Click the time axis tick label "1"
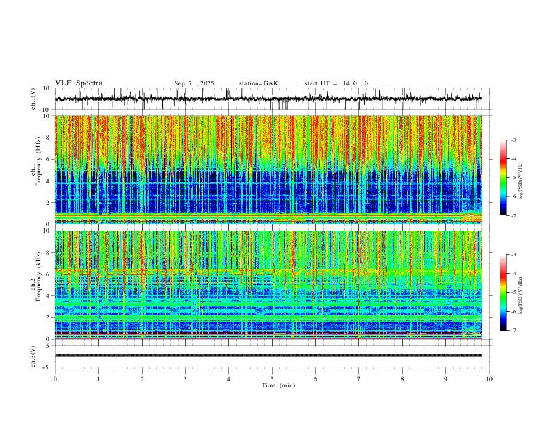 (x=98, y=379)
